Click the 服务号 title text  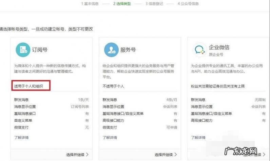(x=128, y=50)
